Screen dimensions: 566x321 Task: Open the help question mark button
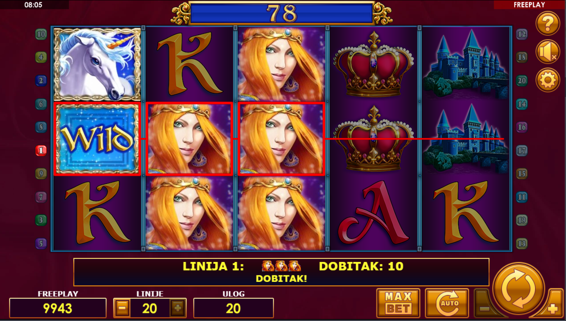[548, 24]
